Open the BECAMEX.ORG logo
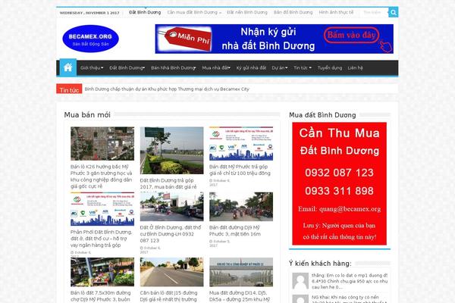The image size is (455, 303). pos(90,39)
